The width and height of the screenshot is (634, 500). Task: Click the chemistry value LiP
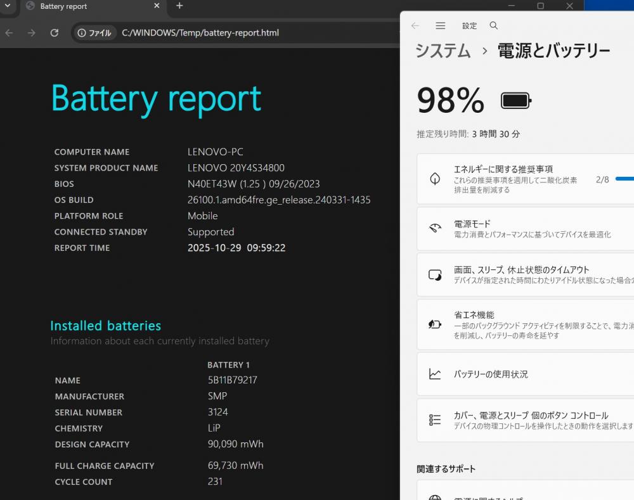(x=214, y=428)
